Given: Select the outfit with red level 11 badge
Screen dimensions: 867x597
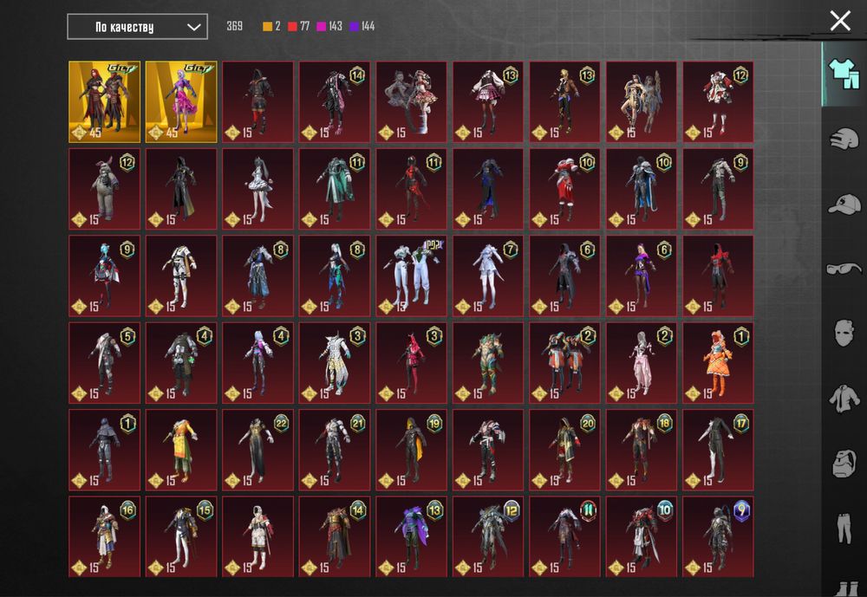Looking at the screenshot, I should click(564, 536).
